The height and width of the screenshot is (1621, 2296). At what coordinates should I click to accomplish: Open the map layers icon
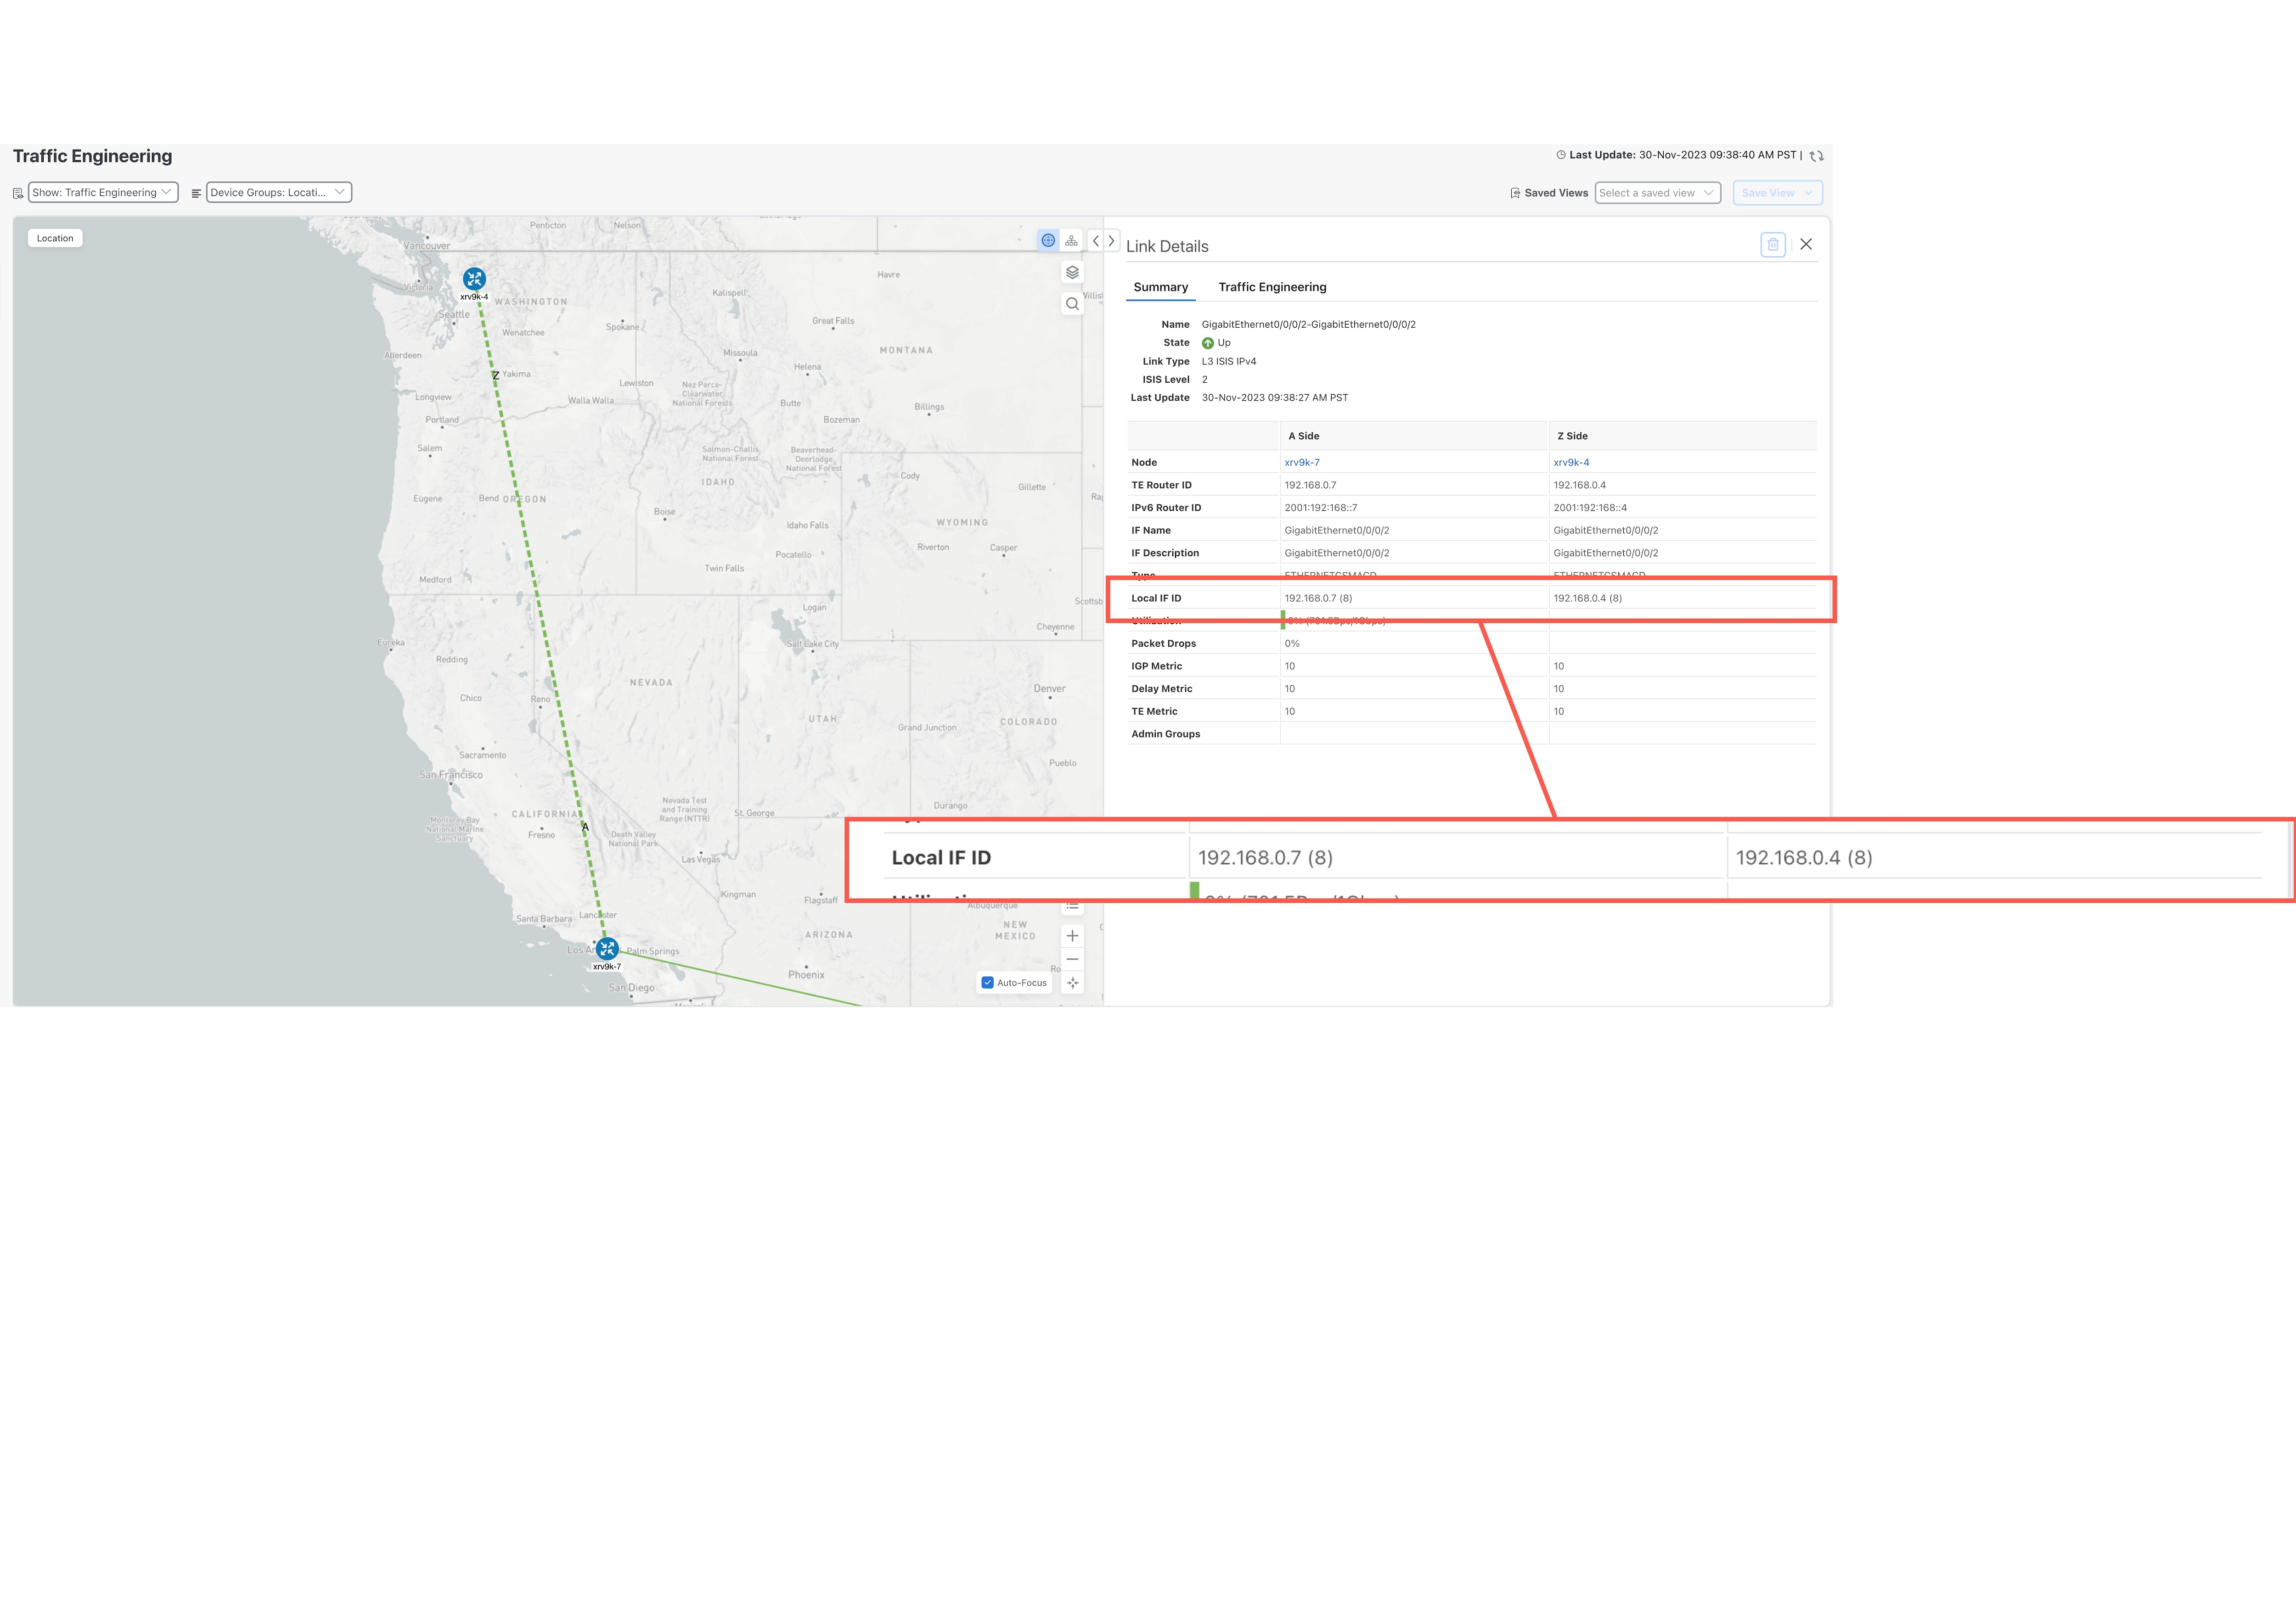(x=1072, y=272)
